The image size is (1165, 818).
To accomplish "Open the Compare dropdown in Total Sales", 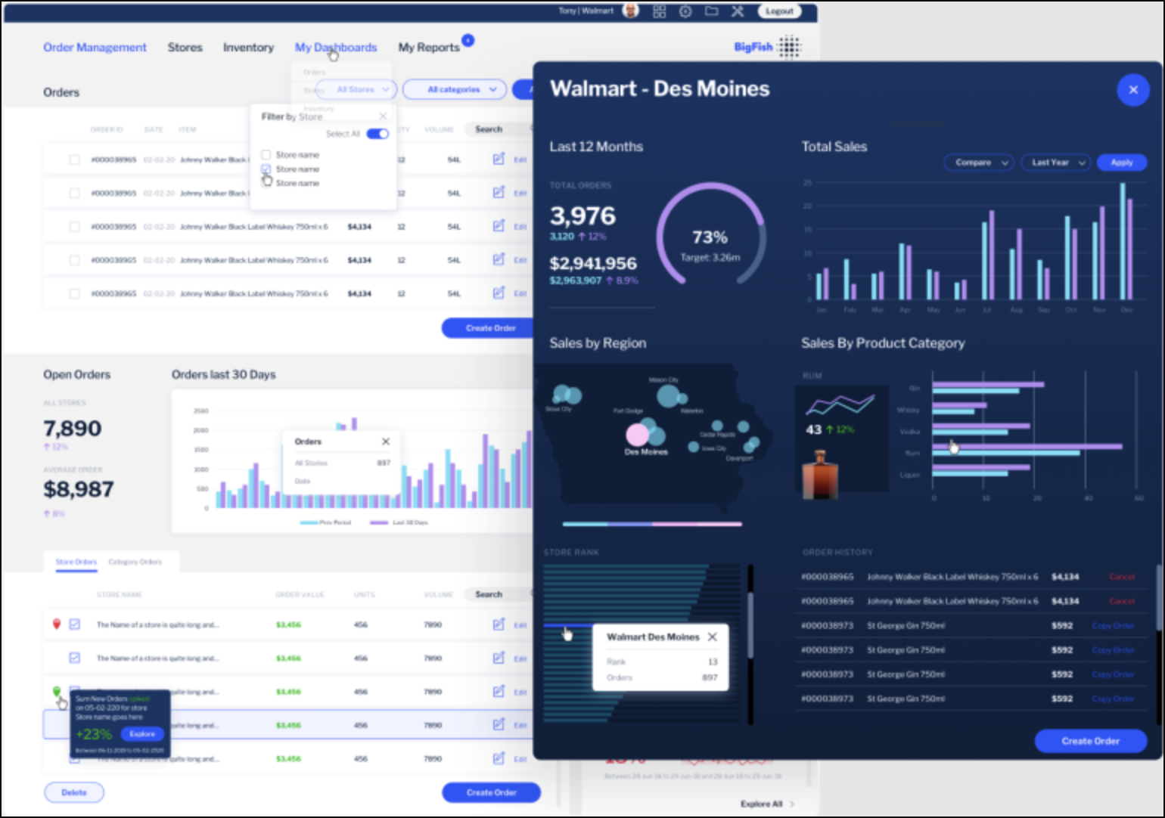I will pos(979,163).
